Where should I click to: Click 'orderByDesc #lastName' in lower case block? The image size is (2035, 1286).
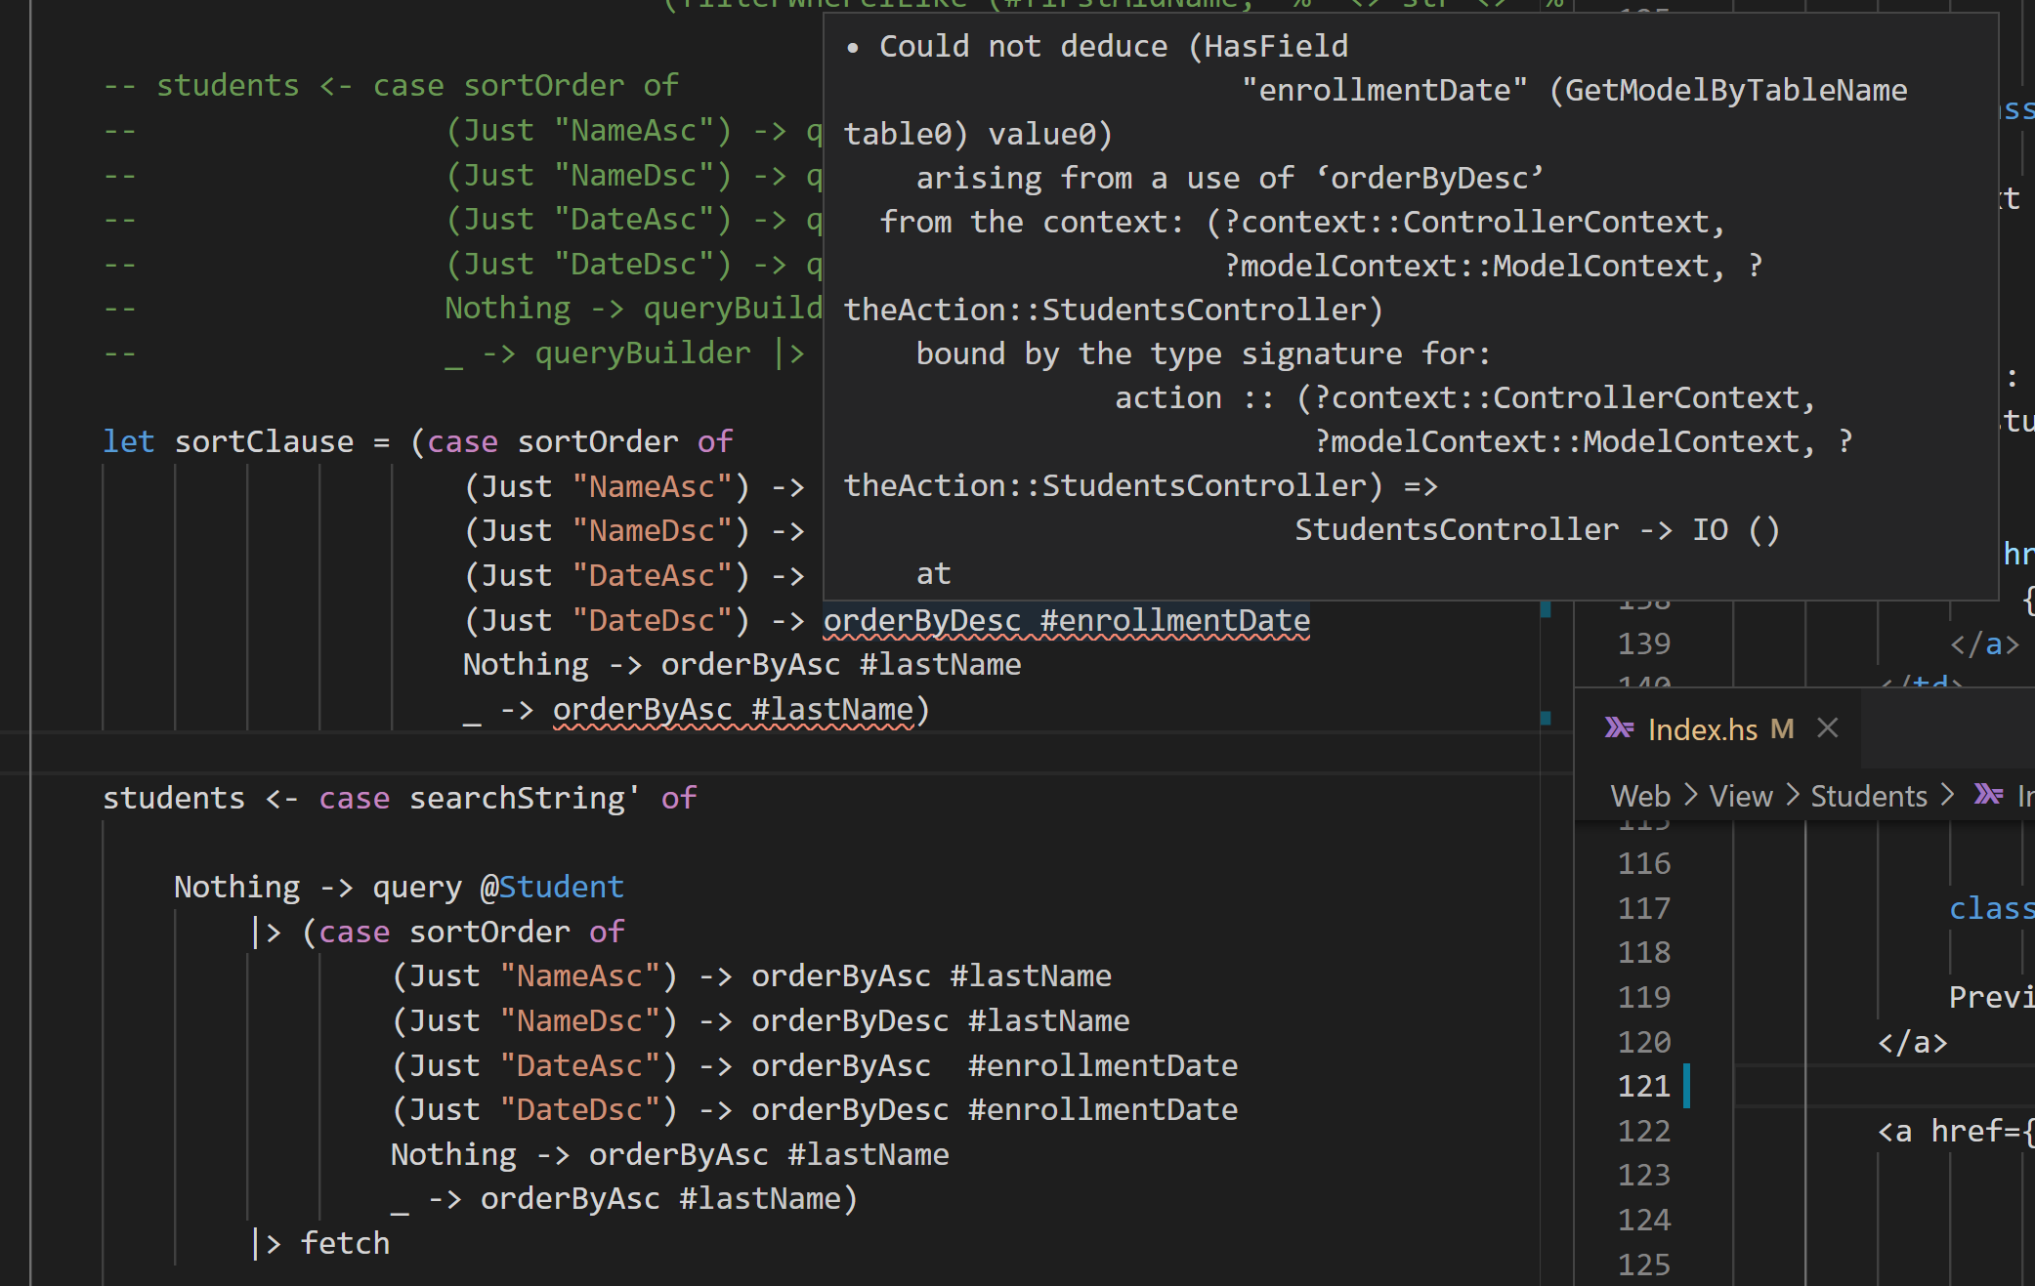click(940, 1020)
